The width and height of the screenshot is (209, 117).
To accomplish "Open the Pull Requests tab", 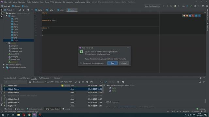I will 44,78.
